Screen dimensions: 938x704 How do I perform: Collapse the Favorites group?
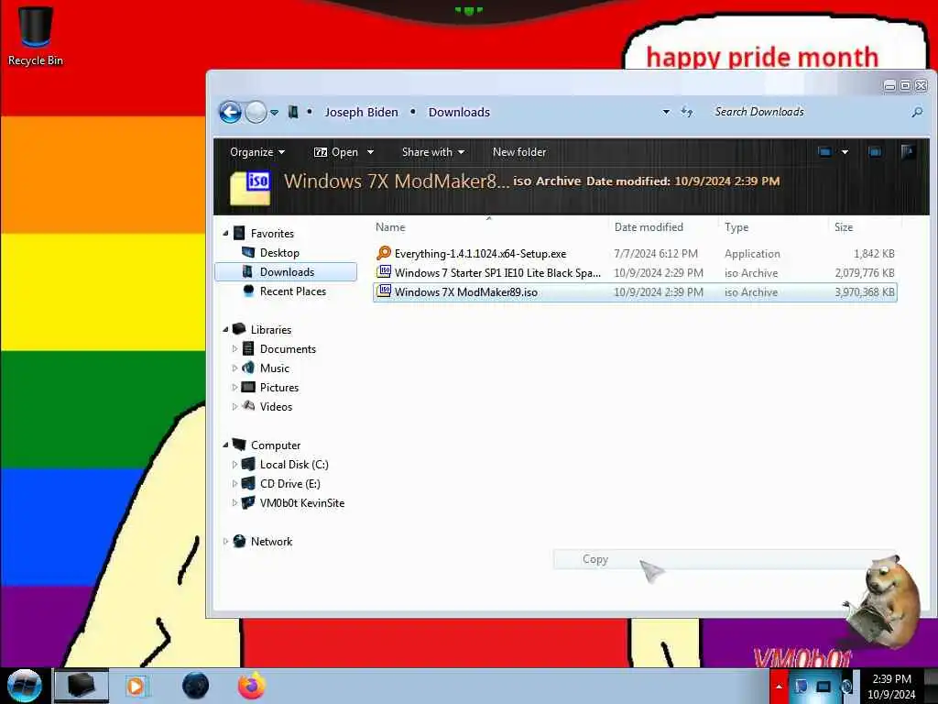click(x=225, y=233)
